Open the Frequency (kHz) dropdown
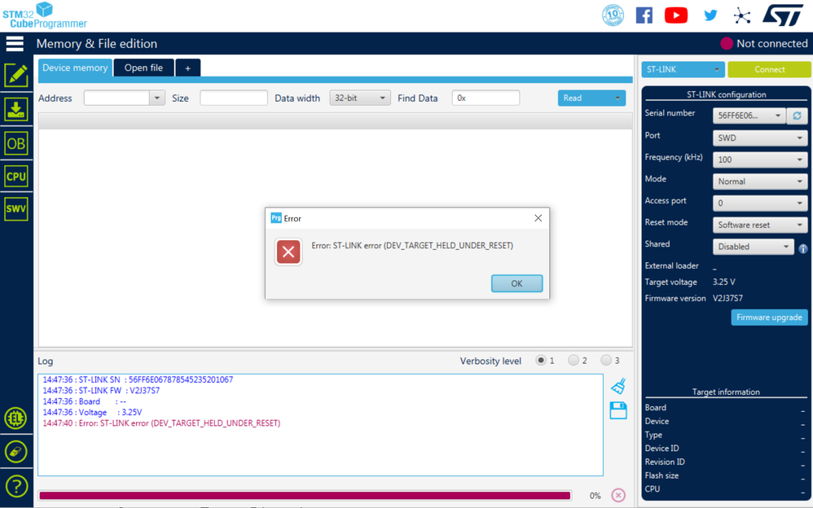 tap(760, 160)
